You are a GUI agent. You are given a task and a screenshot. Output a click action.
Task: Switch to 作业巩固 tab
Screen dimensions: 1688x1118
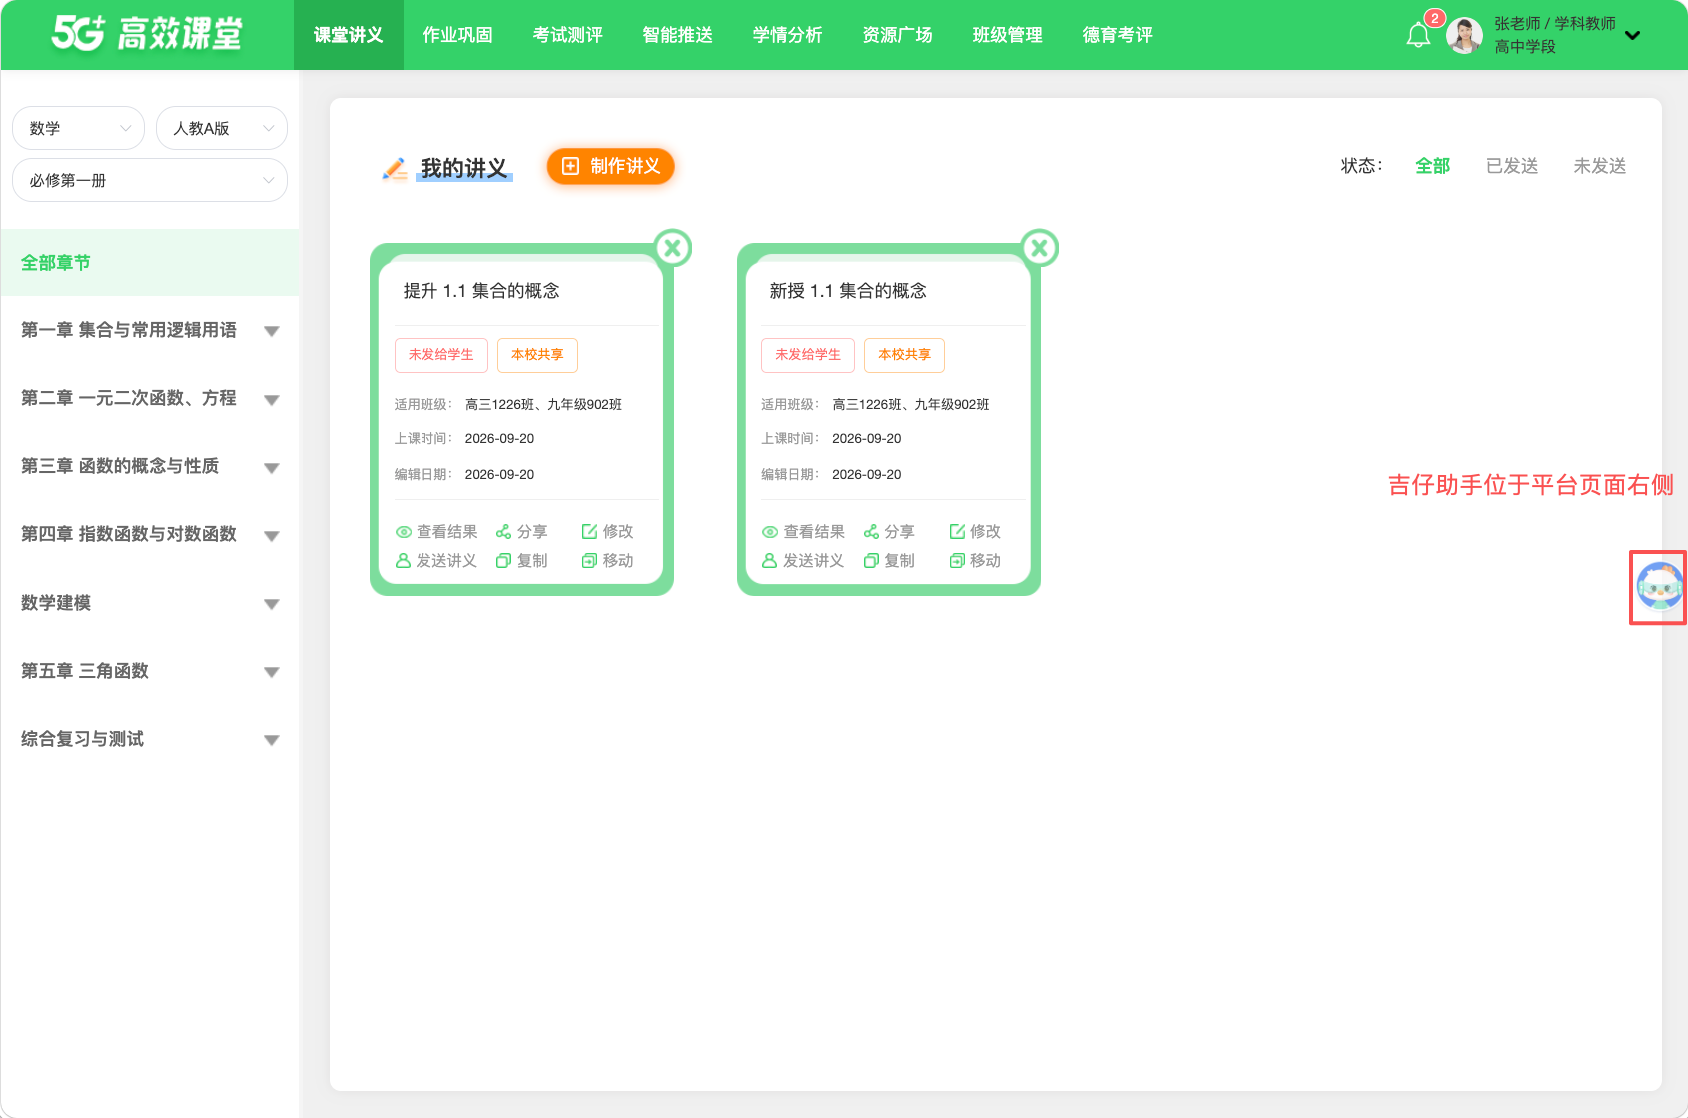coord(458,35)
